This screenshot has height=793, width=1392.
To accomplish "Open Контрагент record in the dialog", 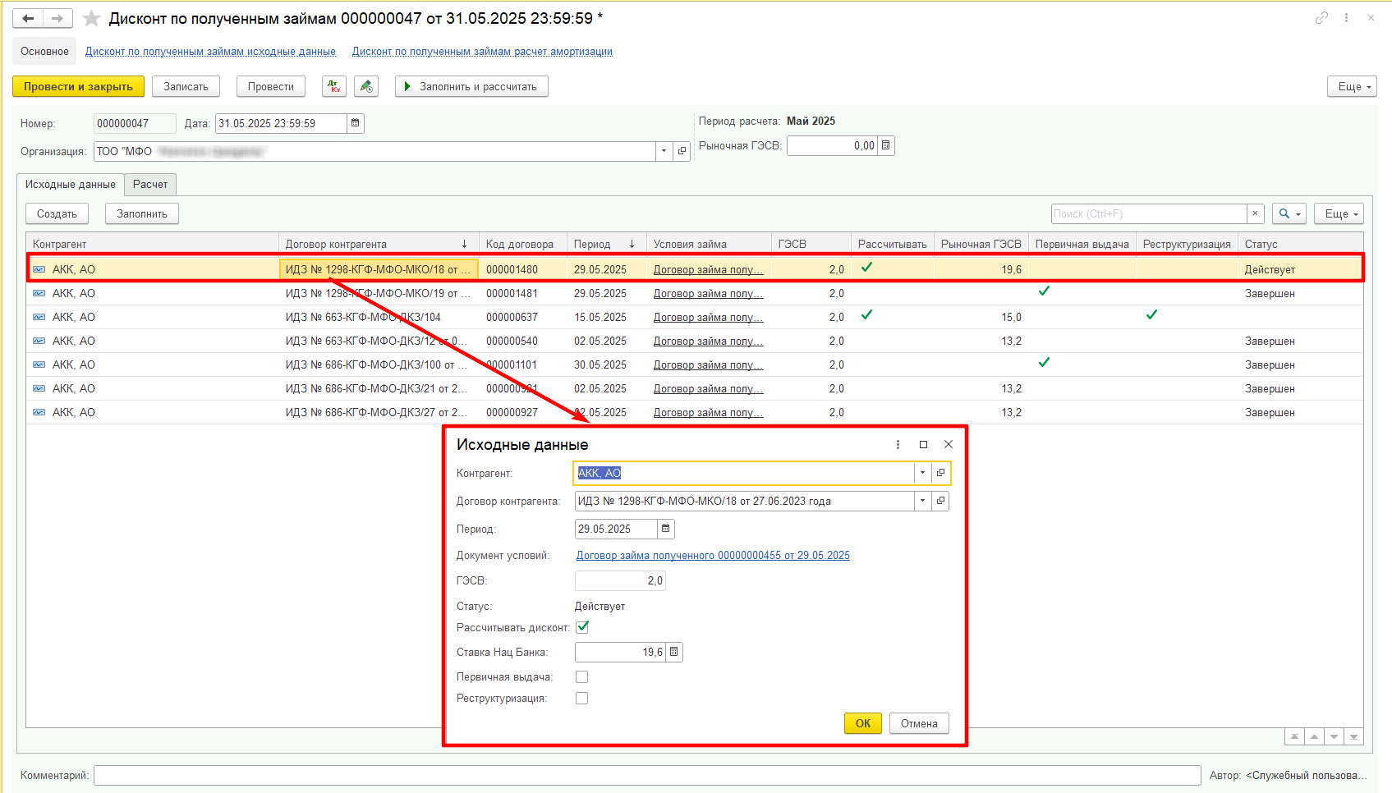I will pos(940,473).
